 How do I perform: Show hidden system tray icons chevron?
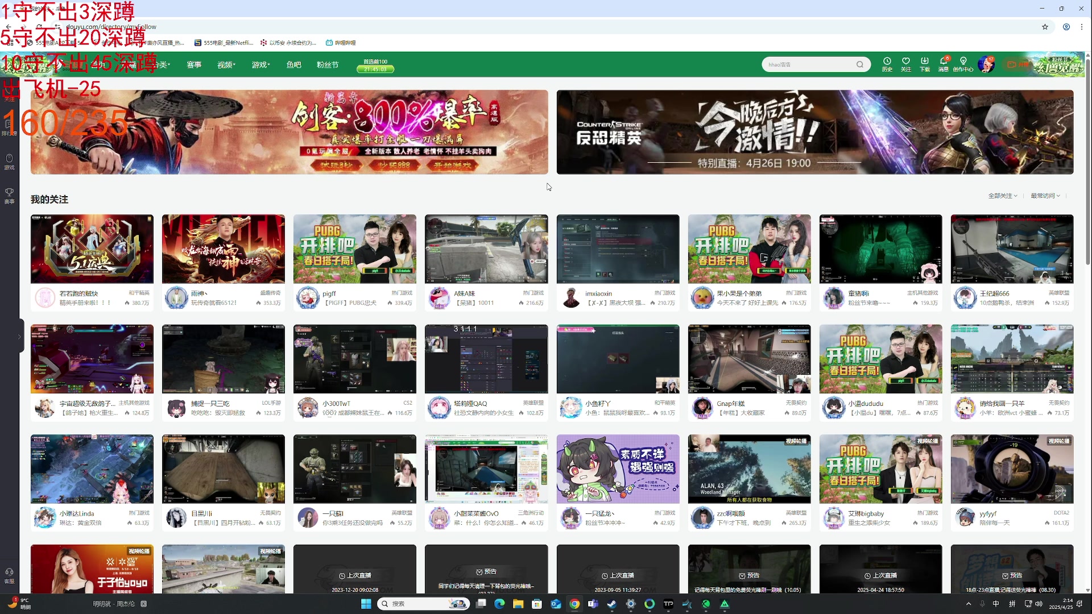(x=969, y=604)
